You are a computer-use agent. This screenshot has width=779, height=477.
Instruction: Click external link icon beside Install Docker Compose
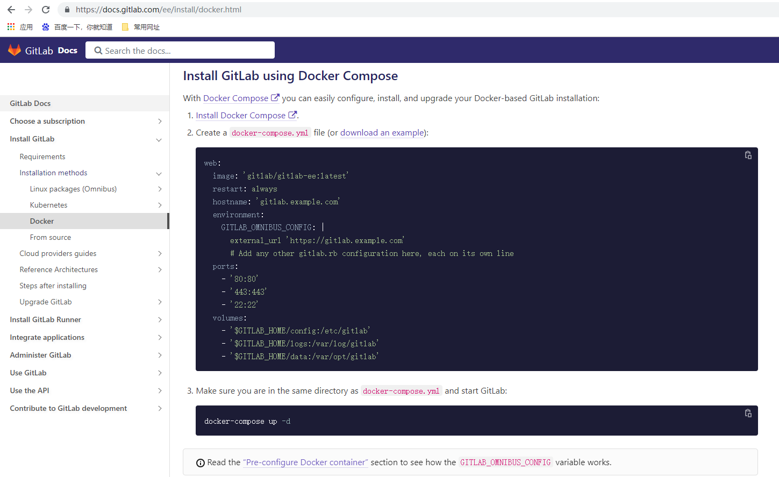pos(292,115)
